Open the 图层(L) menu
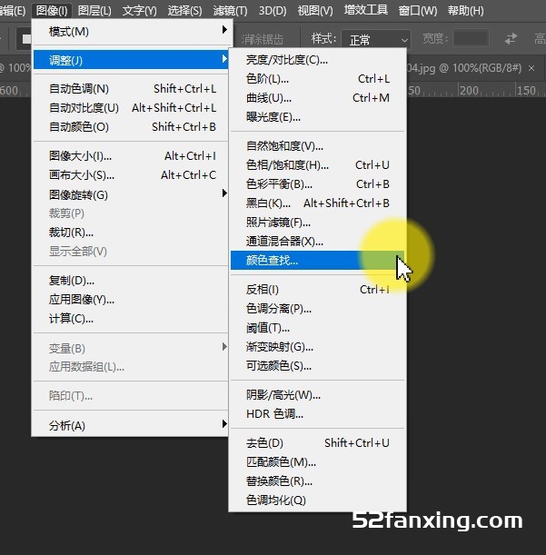This screenshot has height=555, width=546. pyautogui.click(x=94, y=11)
